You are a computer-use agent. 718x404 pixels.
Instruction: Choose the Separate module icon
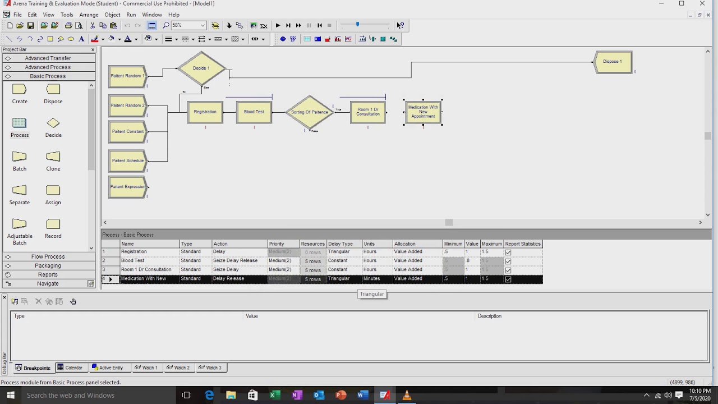coord(20,191)
